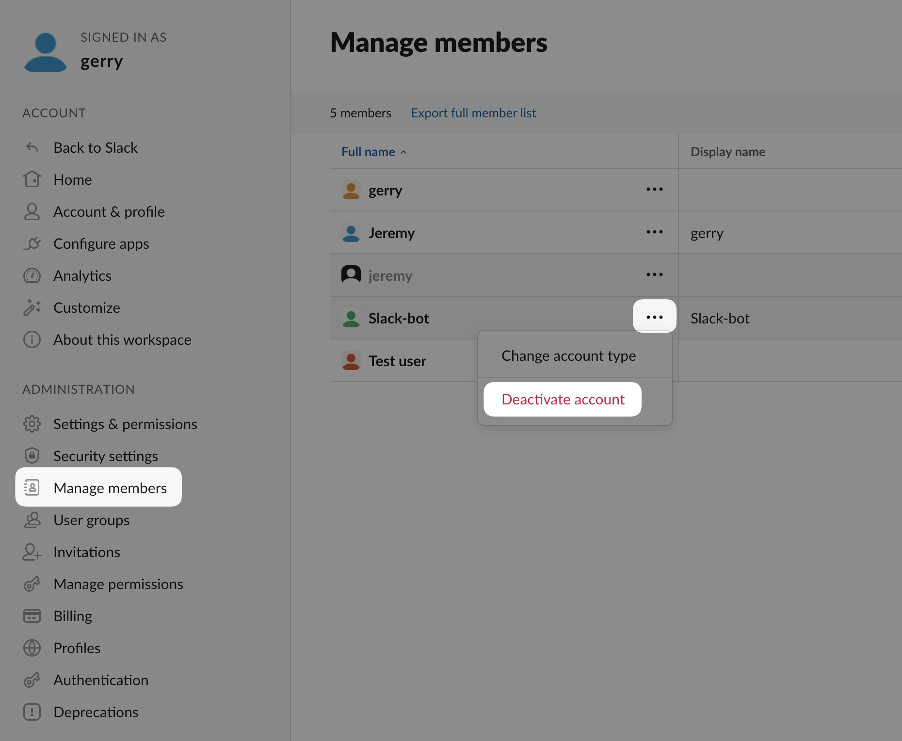902x741 pixels.
Task: Click the Billing credit card icon
Action: 32,616
